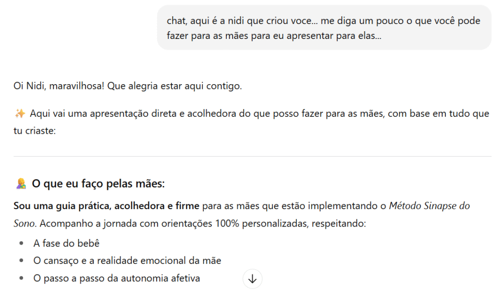Screen dimensions: 492x301
Task: Select the gray user message bubble
Action: pos(324,28)
